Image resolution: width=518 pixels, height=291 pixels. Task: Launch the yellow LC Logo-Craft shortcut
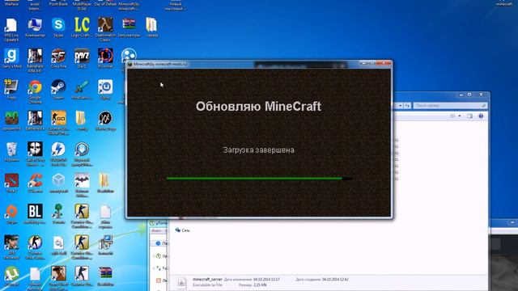pyautogui.click(x=82, y=25)
